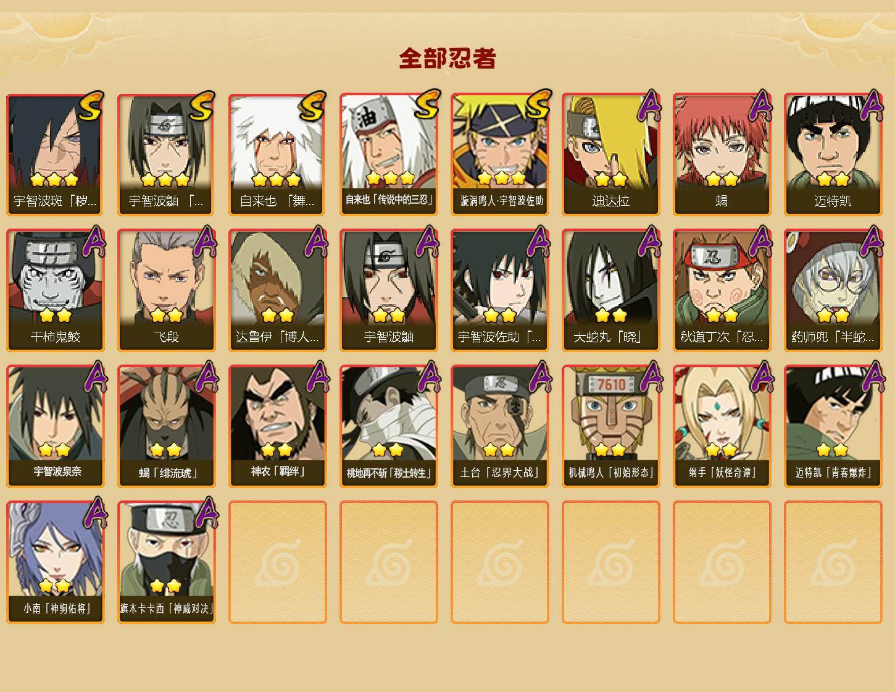Click the 迈特凯「青春爆炸」 card
895x692 pixels.
[x=833, y=426]
